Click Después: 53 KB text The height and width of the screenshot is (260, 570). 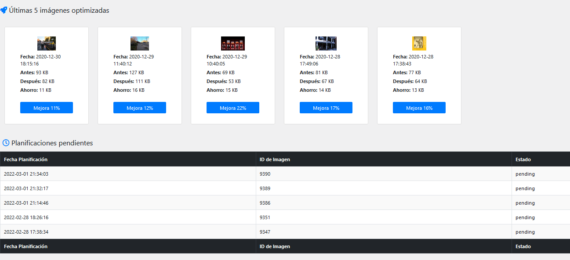(224, 81)
